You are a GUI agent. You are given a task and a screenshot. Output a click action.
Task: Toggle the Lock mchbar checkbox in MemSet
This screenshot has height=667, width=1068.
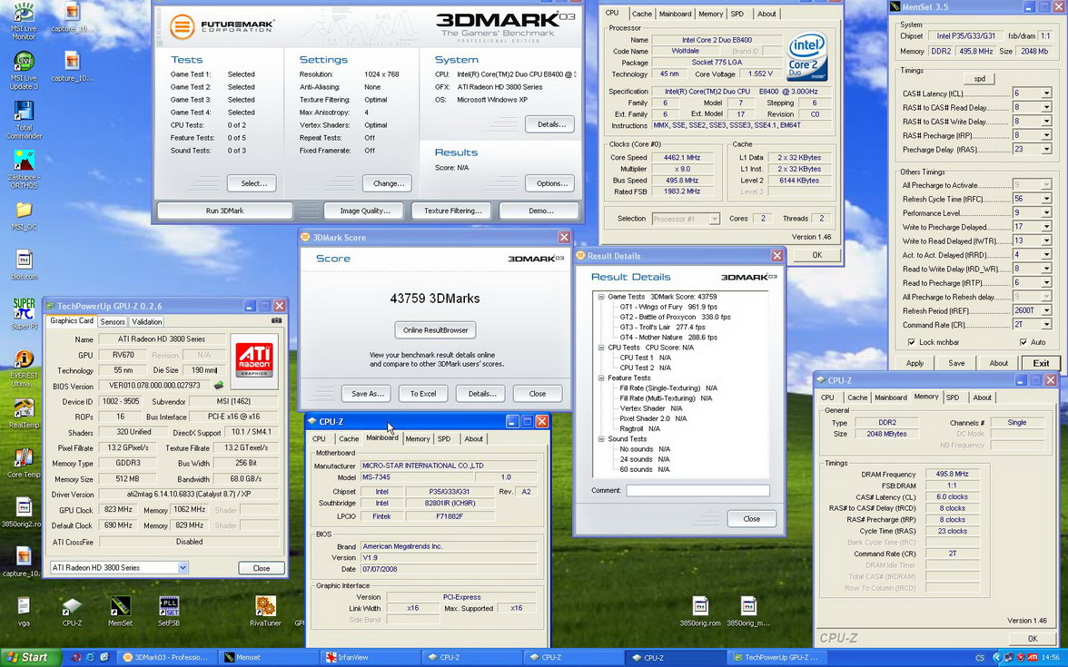pos(912,342)
